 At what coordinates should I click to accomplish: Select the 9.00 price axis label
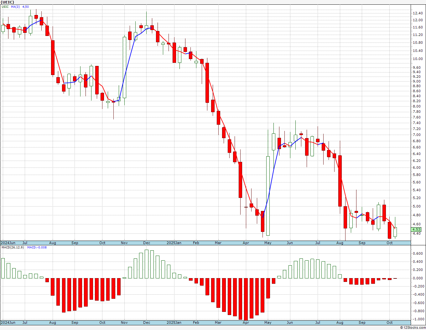click(x=417, y=81)
